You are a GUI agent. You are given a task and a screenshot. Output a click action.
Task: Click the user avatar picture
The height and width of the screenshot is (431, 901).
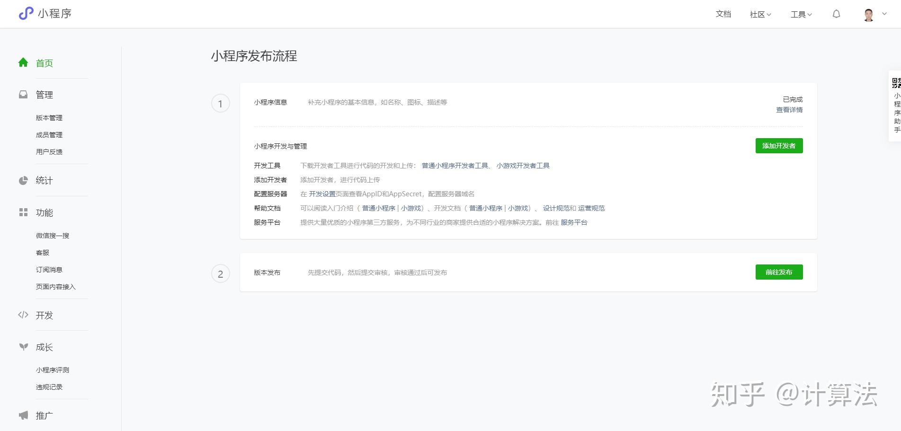[869, 15]
